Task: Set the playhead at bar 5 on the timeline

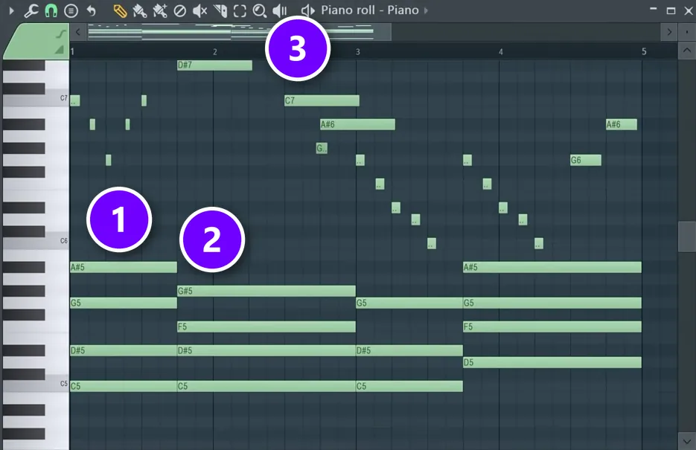Action: pos(644,52)
